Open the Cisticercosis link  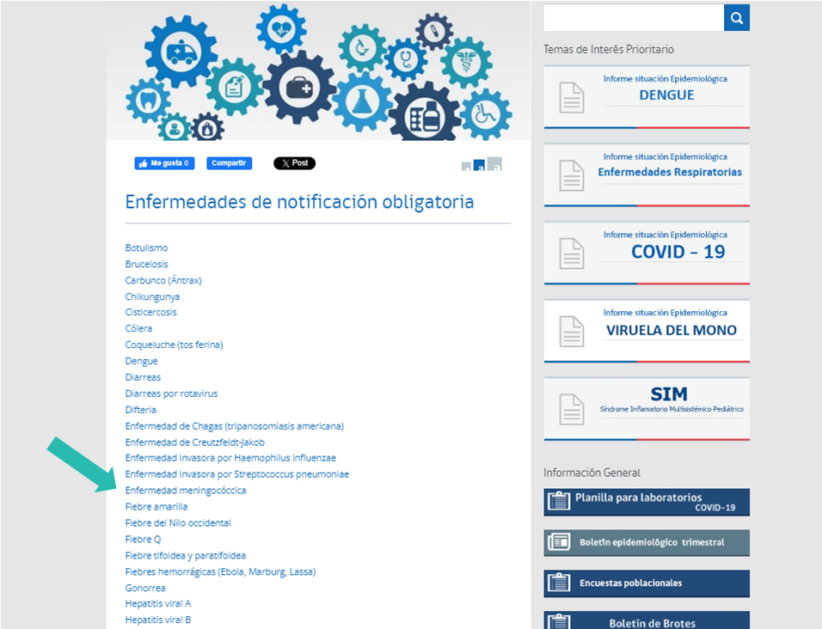pos(151,312)
